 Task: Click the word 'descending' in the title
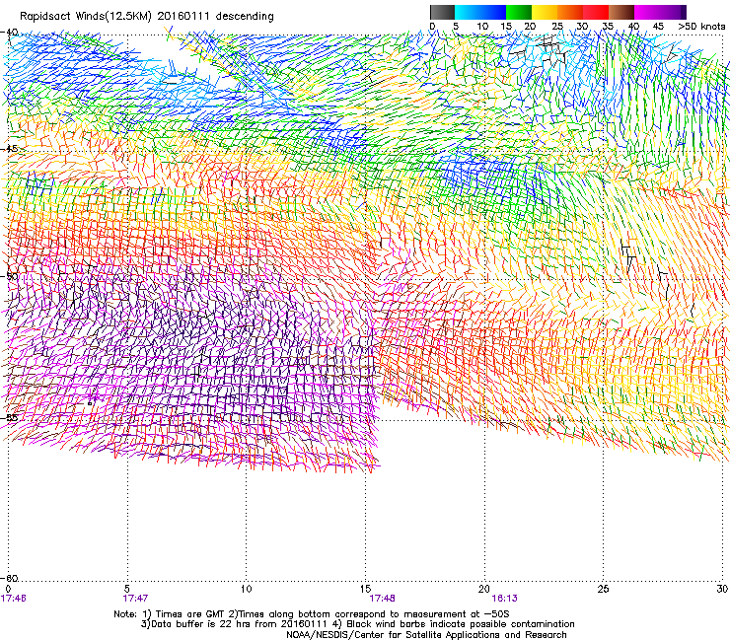point(245,17)
